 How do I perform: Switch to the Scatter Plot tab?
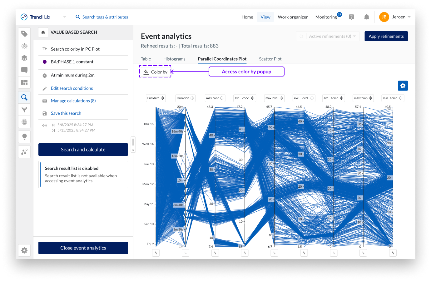pyautogui.click(x=270, y=59)
